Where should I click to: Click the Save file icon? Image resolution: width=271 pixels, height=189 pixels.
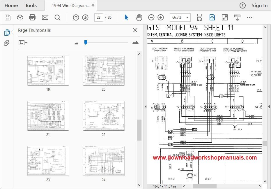[8, 17]
